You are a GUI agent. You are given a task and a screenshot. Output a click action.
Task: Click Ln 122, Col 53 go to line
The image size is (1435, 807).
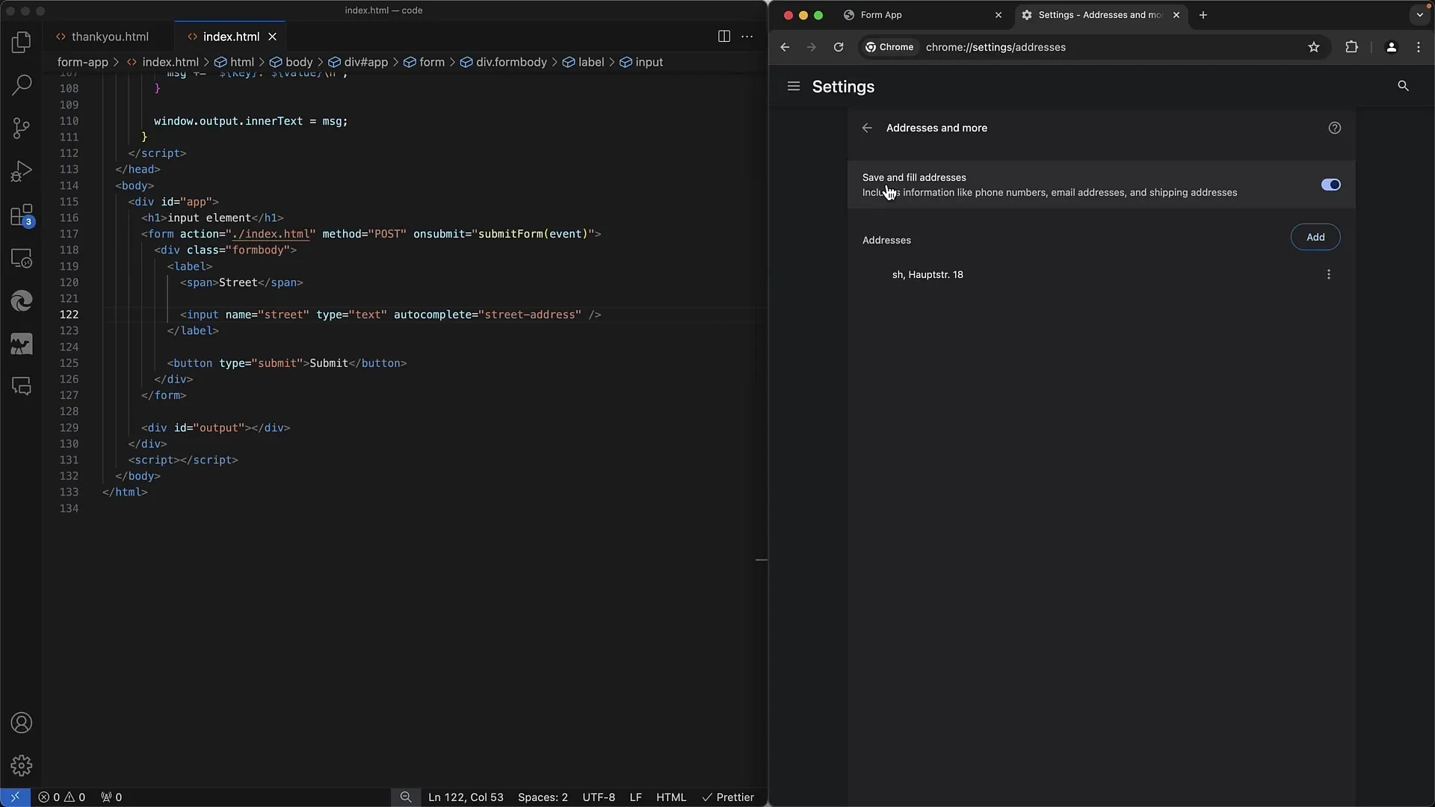click(x=466, y=797)
